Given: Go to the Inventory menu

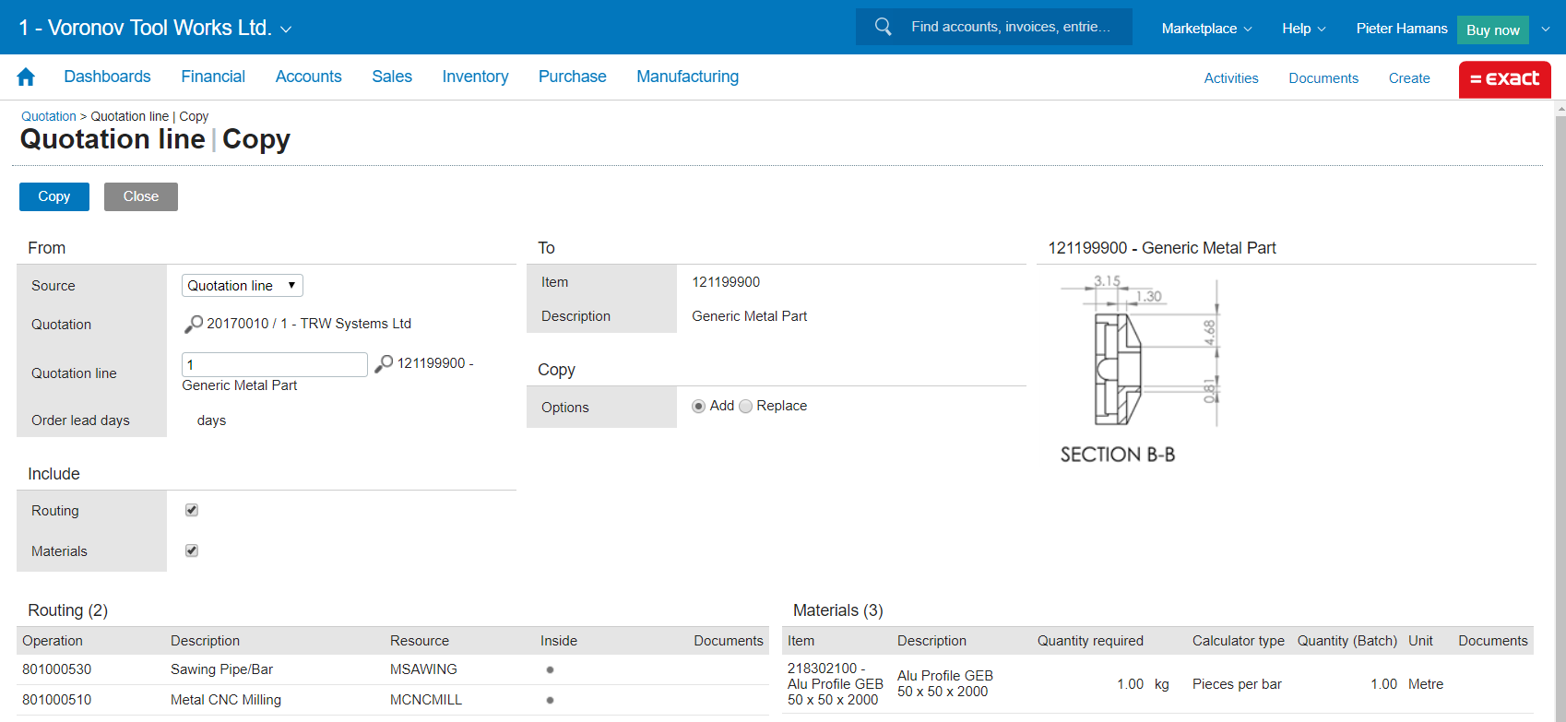Looking at the screenshot, I should pos(475,77).
